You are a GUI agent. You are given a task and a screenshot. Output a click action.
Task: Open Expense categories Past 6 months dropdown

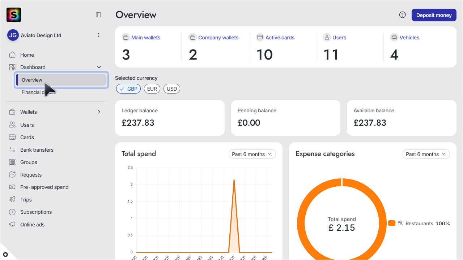pos(426,154)
